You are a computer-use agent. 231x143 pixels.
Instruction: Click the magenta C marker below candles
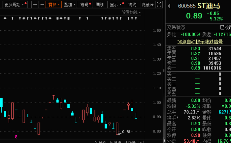16,137
